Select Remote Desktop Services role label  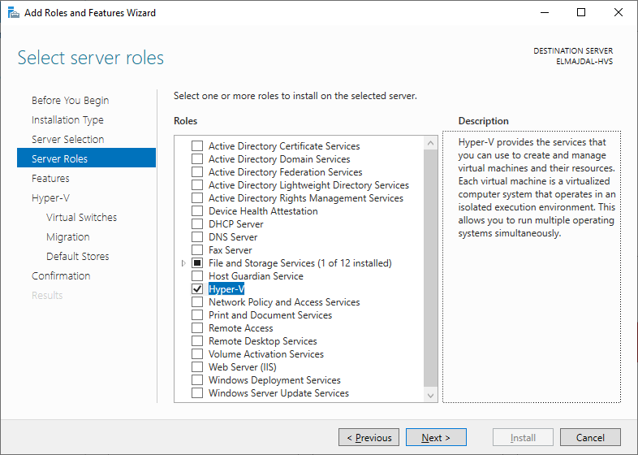click(x=262, y=341)
